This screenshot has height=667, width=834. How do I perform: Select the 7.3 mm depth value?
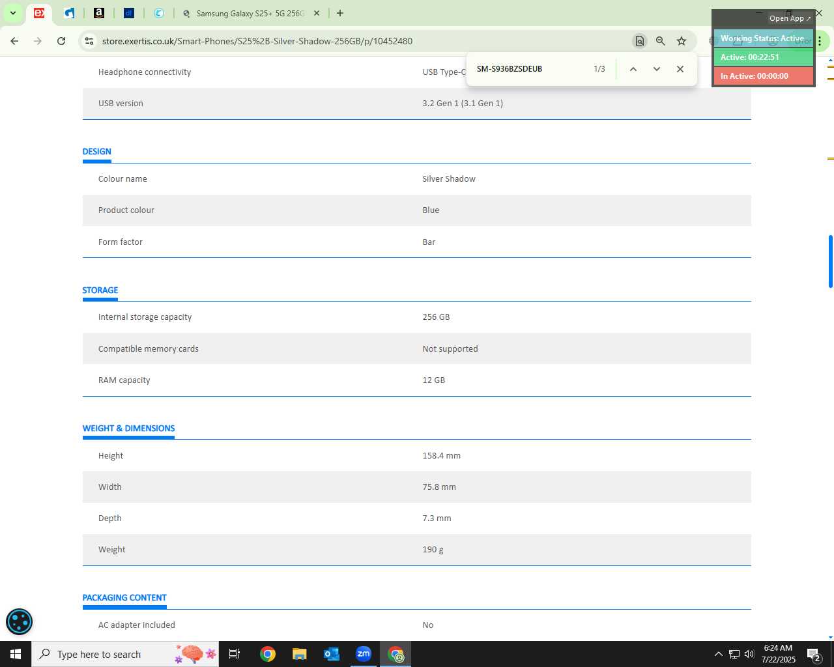(437, 518)
